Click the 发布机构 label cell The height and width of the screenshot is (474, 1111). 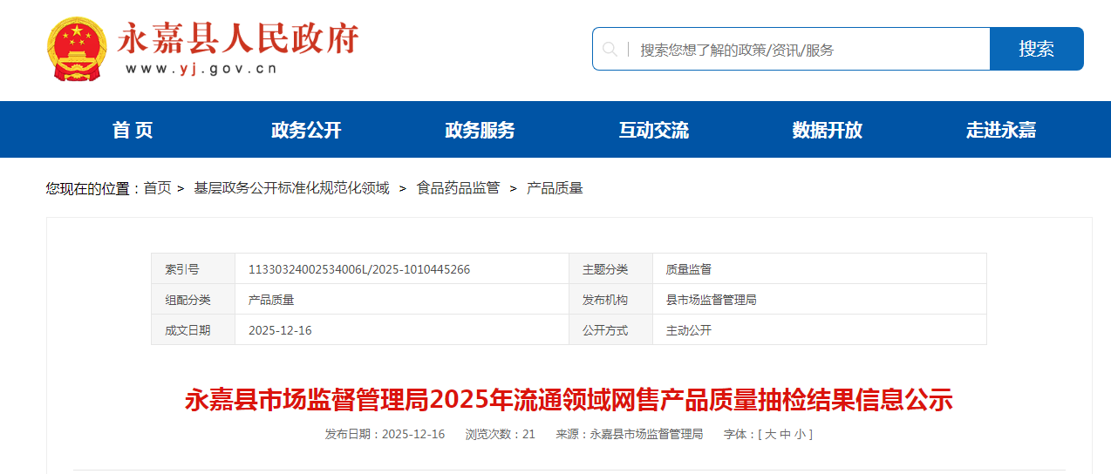tap(611, 300)
